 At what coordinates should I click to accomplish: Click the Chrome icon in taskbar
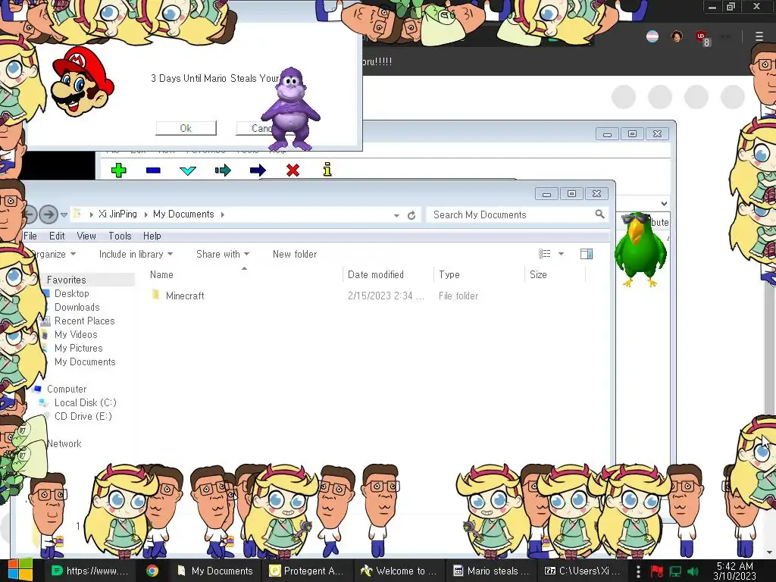(x=152, y=571)
